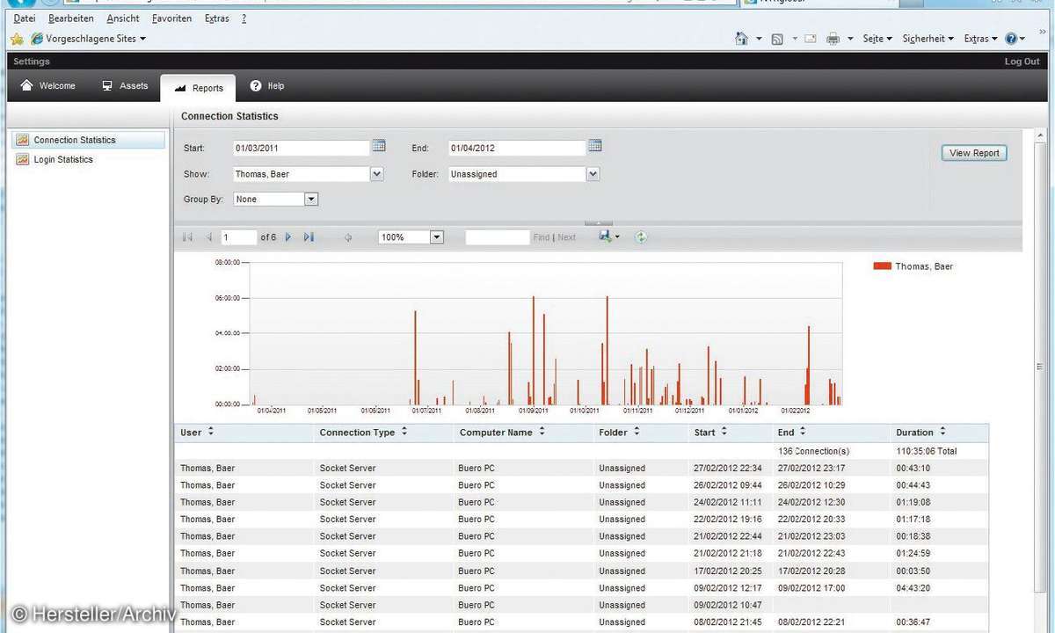The width and height of the screenshot is (1055, 633).
Task: Expand the Show user dropdown
Action: coord(377,174)
